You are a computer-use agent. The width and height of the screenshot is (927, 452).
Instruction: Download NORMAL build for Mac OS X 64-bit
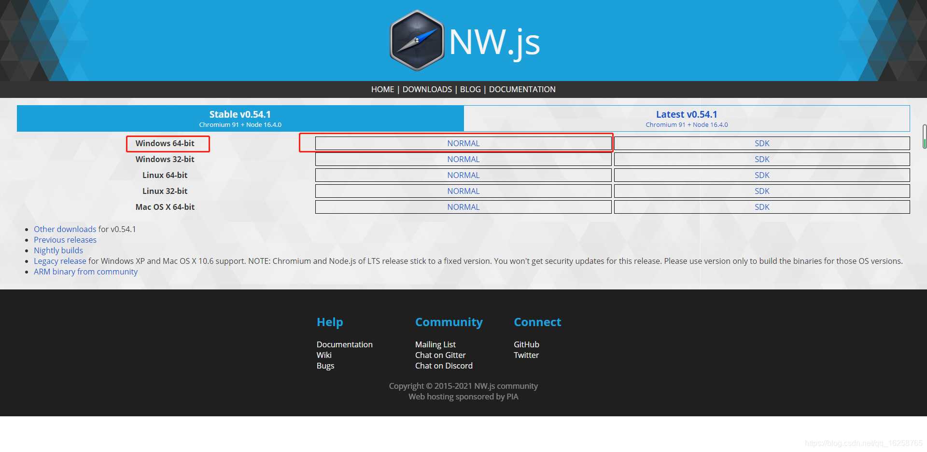pos(463,206)
